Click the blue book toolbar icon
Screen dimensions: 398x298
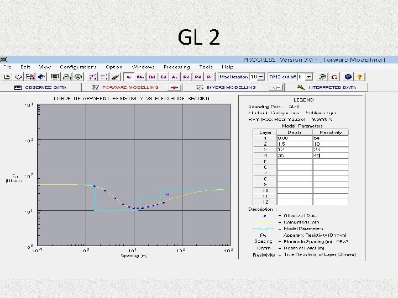(x=41, y=77)
